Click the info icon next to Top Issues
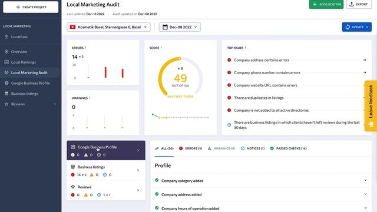The height and width of the screenshot is (212, 377). (245, 48)
